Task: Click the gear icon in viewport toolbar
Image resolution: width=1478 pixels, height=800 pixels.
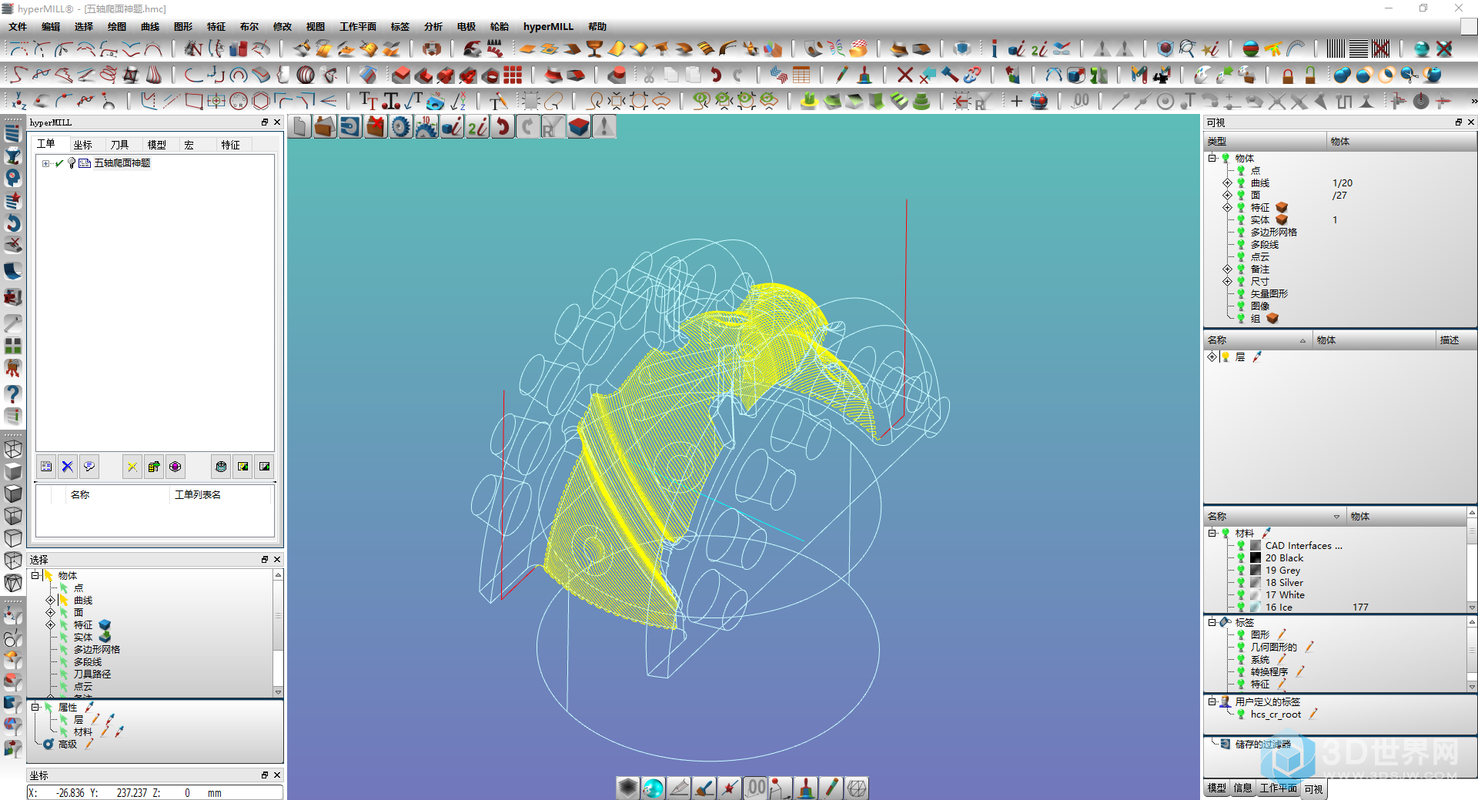Action: tap(400, 127)
